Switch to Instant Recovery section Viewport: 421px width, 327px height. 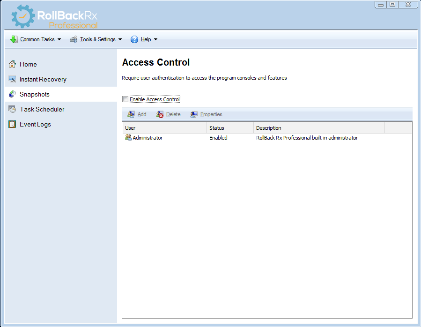tap(61, 79)
